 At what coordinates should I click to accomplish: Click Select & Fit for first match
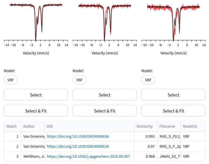coord(36,111)
